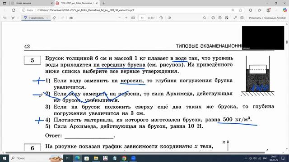Toggle the Нарисовать draw tool
The width and height of the screenshot is (289, 162).
coord(34,18)
